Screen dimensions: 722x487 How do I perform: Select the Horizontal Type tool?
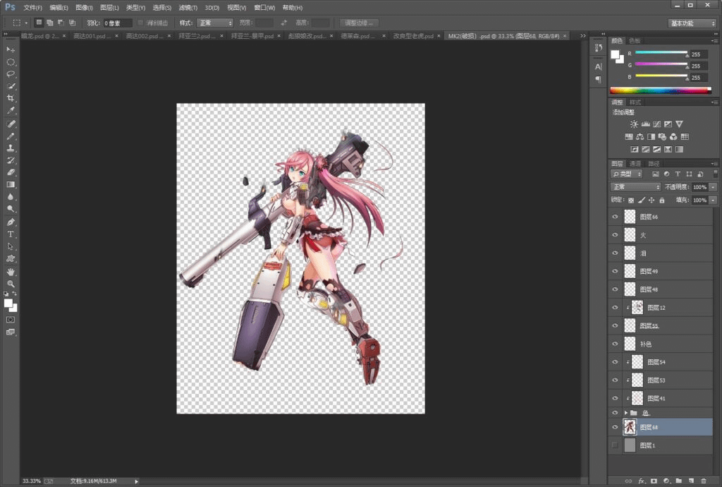click(x=11, y=234)
